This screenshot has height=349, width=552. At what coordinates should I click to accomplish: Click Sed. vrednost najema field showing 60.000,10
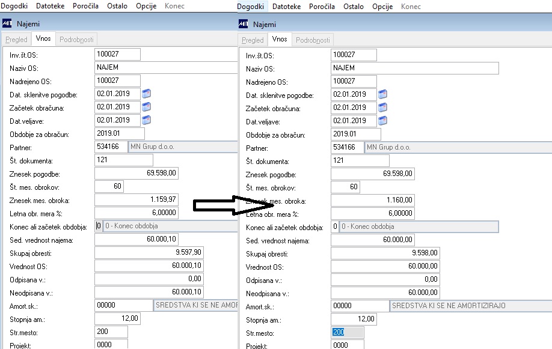136,239
